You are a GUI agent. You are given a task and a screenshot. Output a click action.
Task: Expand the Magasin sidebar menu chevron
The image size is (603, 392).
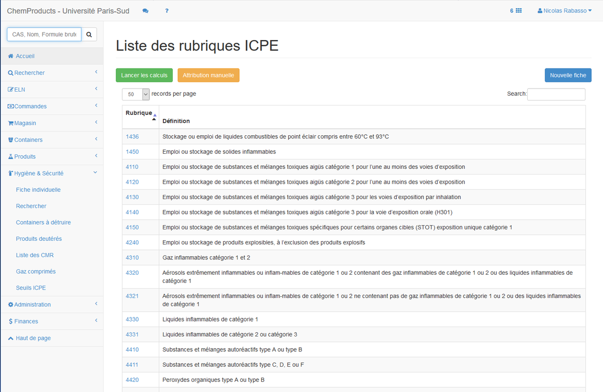pyautogui.click(x=96, y=122)
